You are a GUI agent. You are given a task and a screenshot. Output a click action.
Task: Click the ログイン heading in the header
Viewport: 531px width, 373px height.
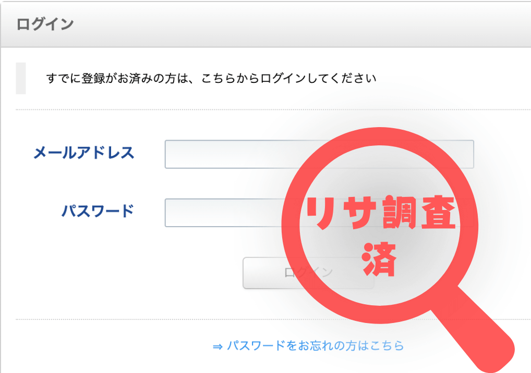45,24
